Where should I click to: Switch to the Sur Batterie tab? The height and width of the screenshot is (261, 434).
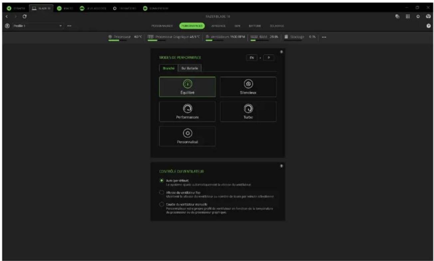190,68
